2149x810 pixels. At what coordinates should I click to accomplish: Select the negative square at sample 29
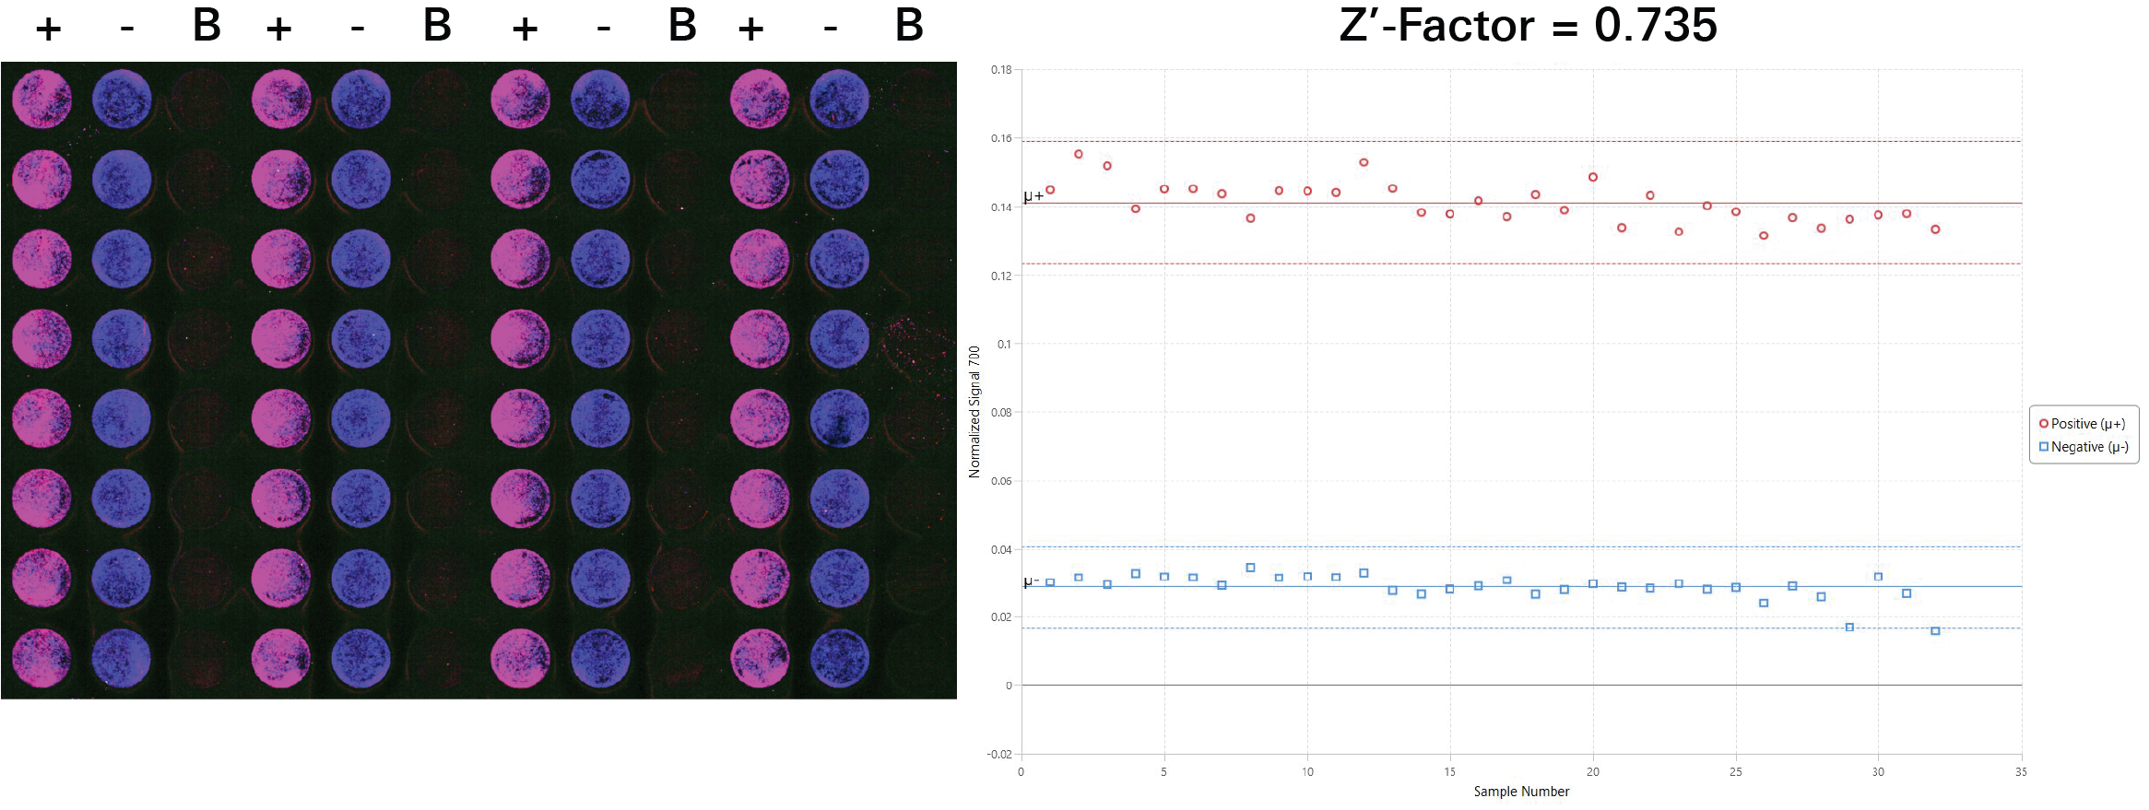1849,628
